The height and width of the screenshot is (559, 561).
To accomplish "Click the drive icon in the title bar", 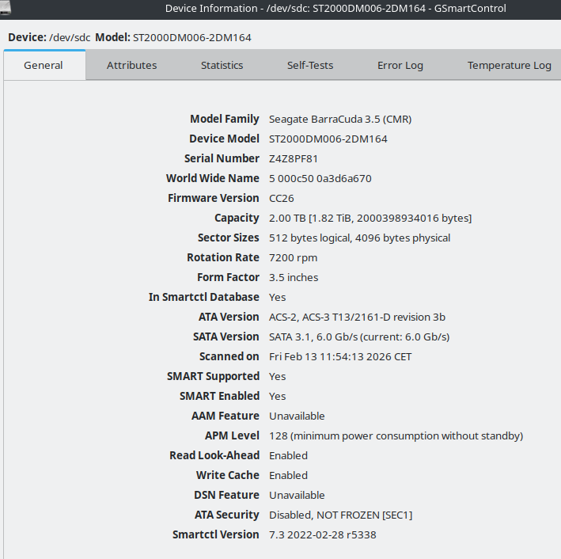I will (x=5, y=8).
